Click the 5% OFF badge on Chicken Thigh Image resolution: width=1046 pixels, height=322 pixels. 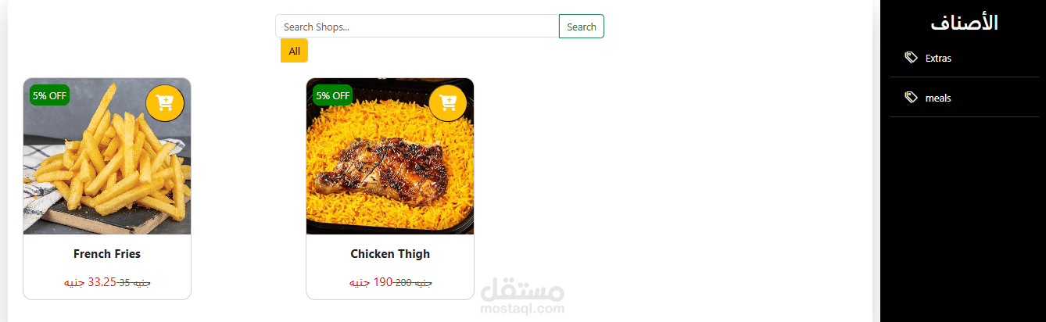333,95
